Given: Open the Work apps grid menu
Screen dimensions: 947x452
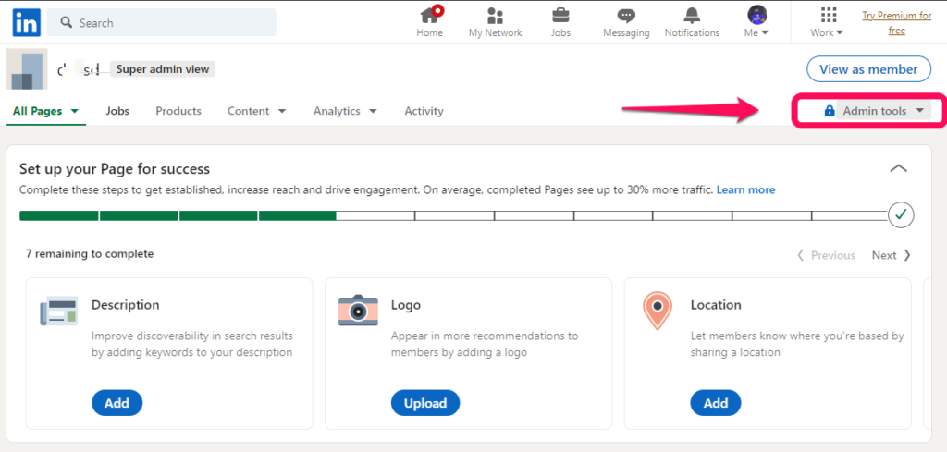Looking at the screenshot, I should [828, 22].
